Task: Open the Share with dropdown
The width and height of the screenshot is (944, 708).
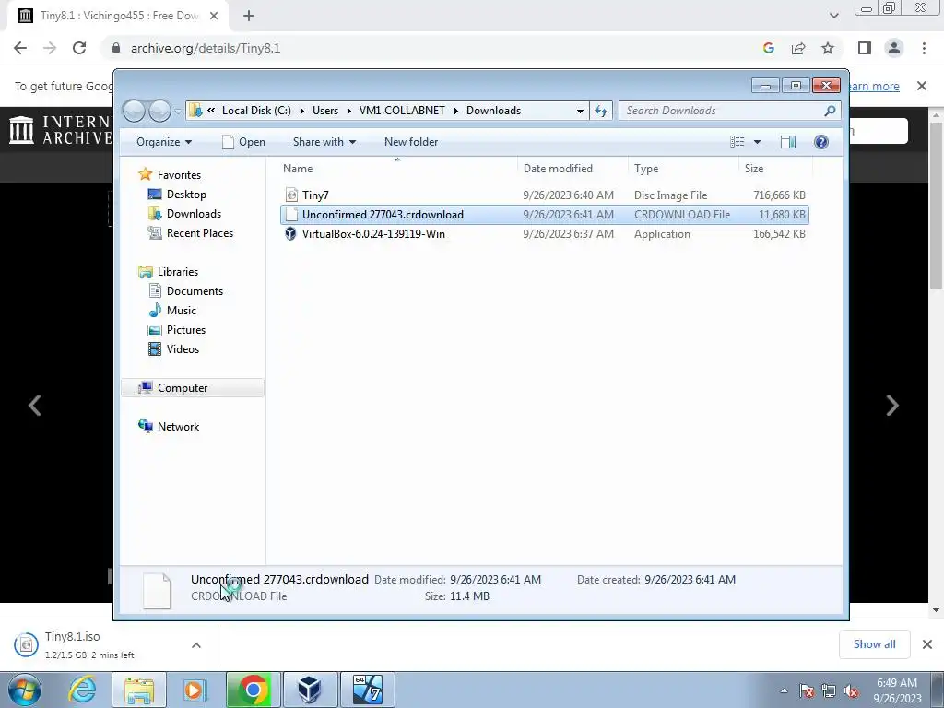Action: coord(324,142)
